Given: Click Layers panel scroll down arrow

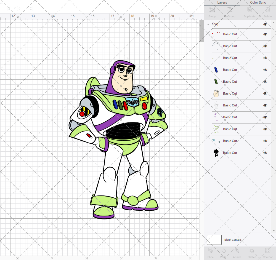Looking at the screenshot, I should pyautogui.click(x=274, y=231).
